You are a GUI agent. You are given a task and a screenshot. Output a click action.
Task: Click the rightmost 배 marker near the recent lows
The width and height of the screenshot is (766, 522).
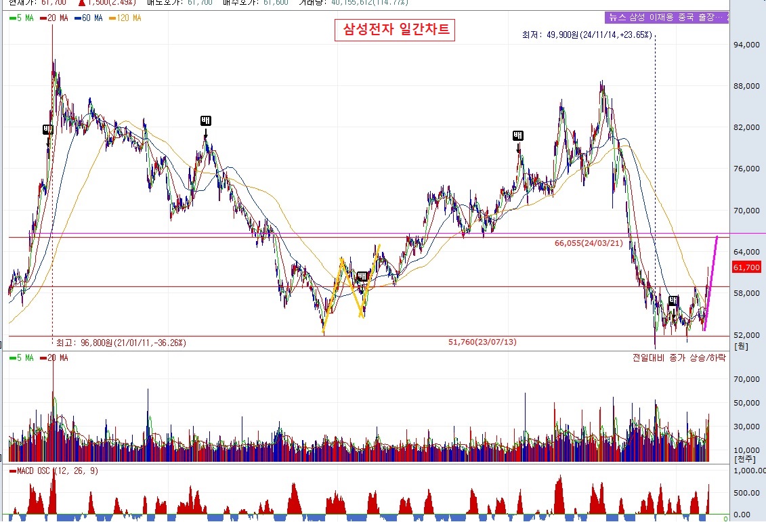click(673, 301)
